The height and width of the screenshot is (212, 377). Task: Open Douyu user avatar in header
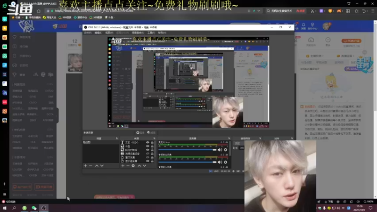327,26
